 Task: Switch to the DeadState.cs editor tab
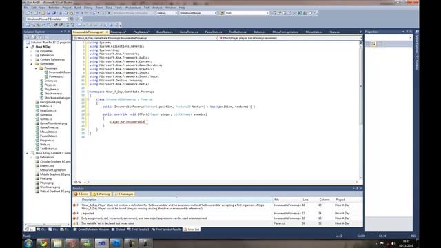pyautogui.click(x=165, y=32)
